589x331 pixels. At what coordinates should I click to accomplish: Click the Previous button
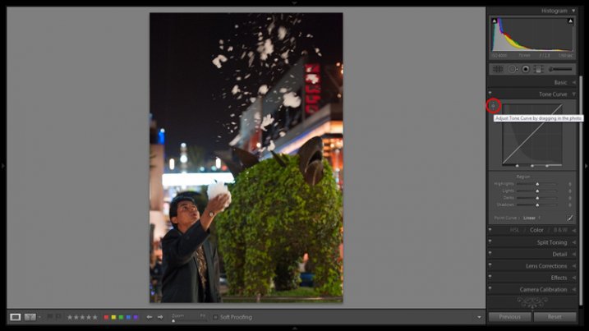[x=509, y=317]
